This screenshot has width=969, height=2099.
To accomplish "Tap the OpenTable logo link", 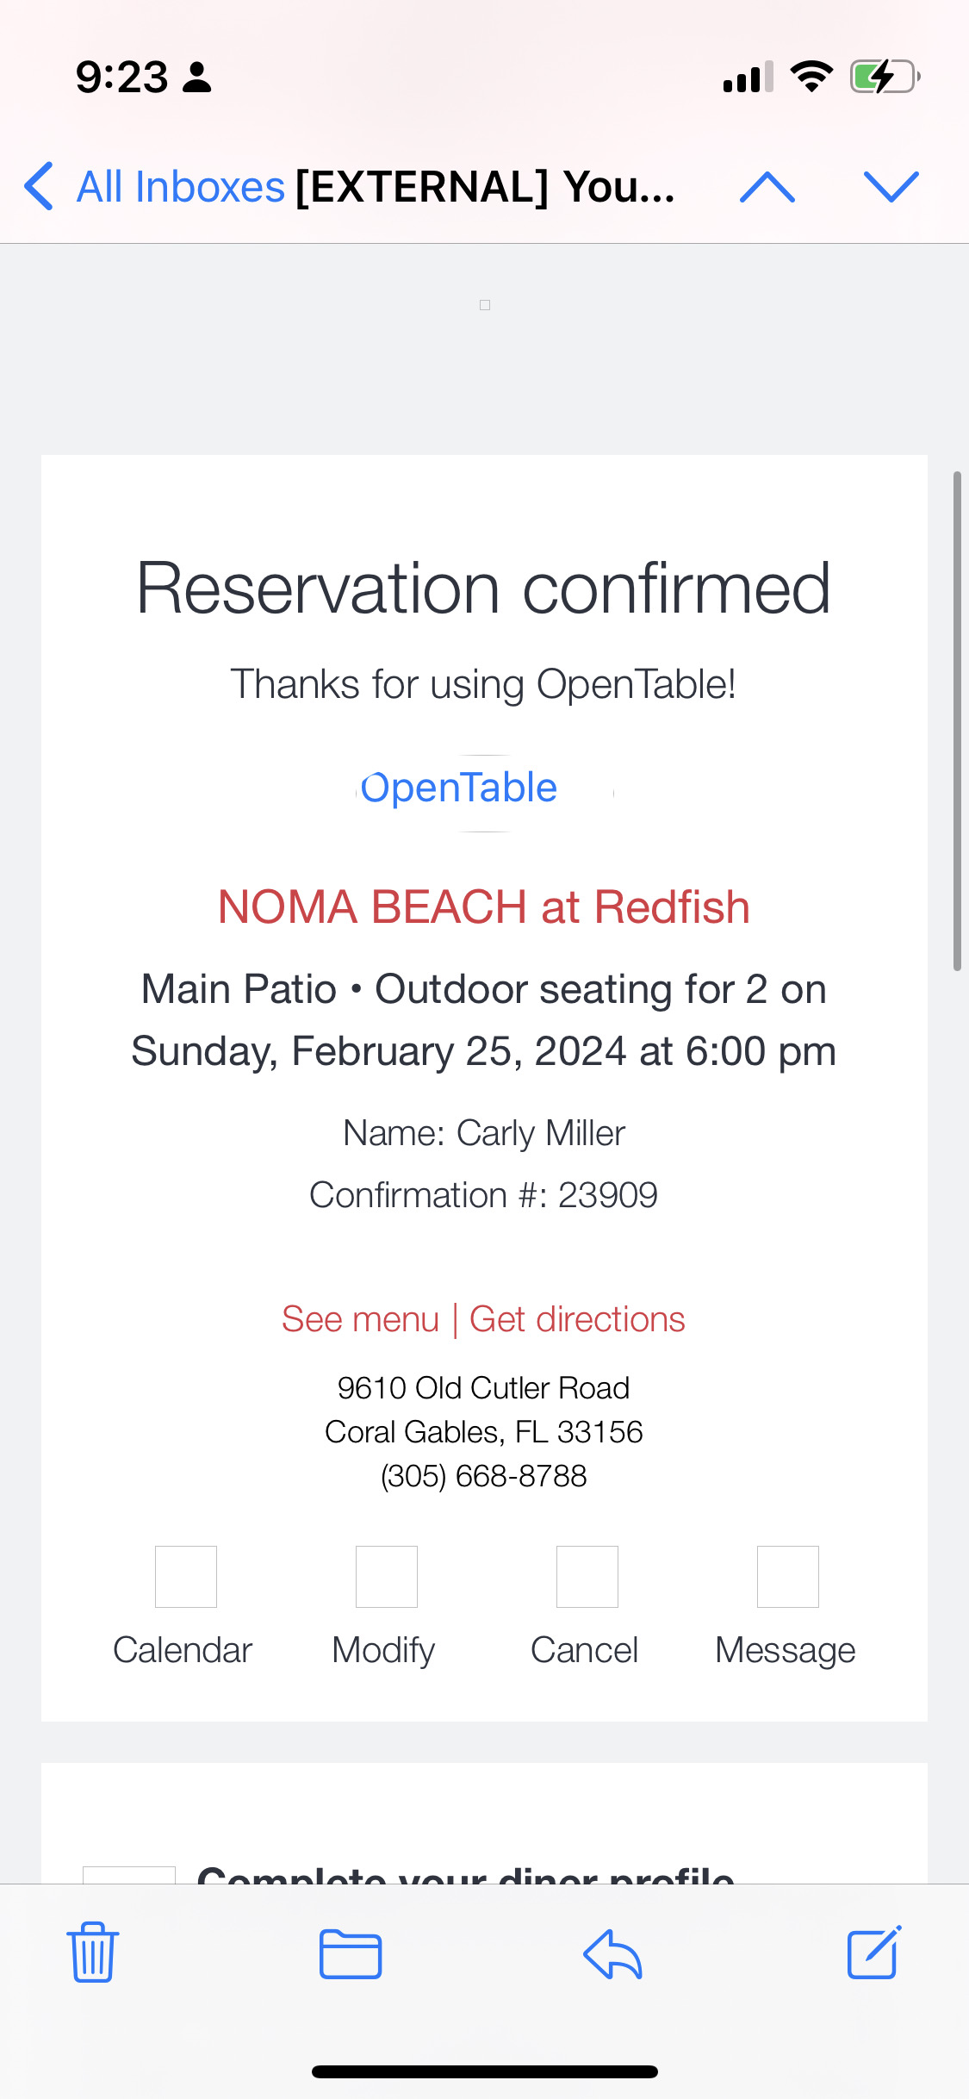I will coord(459,788).
